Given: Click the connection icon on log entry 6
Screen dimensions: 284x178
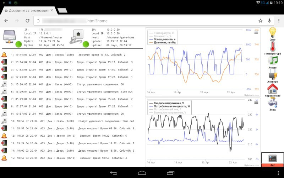Looking at the screenshot, I should pyautogui.click(x=4, y=91).
